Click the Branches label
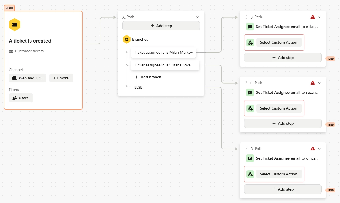340x203 pixels. 140,40
